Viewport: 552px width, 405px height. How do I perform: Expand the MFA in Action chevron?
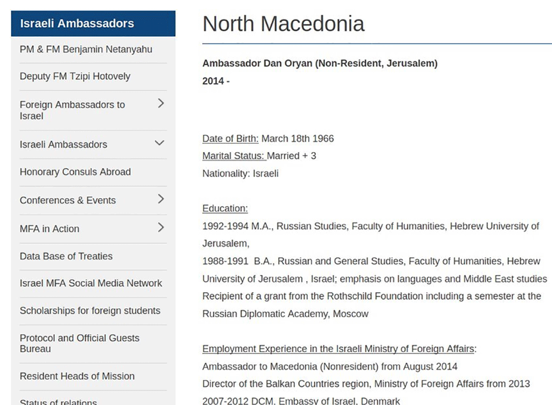point(161,228)
